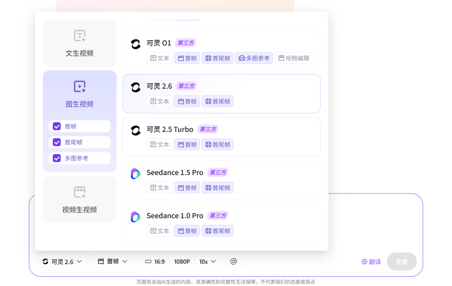Disable the 多图参考 checkbox
The image size is (452, 286).
pyautogui.click(x=56, y=158)
